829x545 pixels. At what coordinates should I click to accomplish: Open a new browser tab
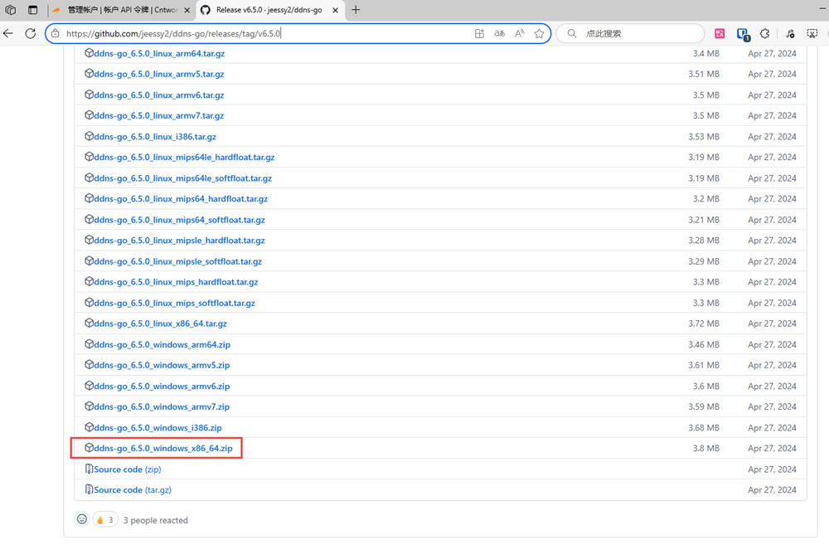pyautogui.click(x=356, y=10)
